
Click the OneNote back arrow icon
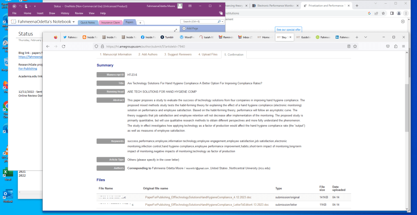click(14, 6)
